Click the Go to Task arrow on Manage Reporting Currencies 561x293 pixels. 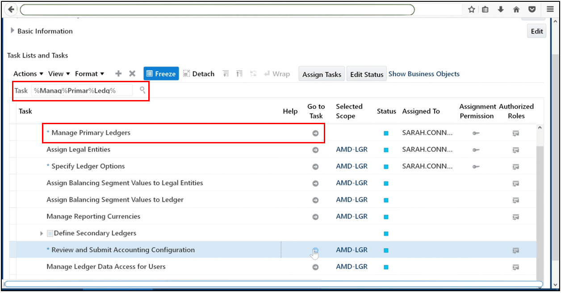pyautogui.click(x=316, y=216)
